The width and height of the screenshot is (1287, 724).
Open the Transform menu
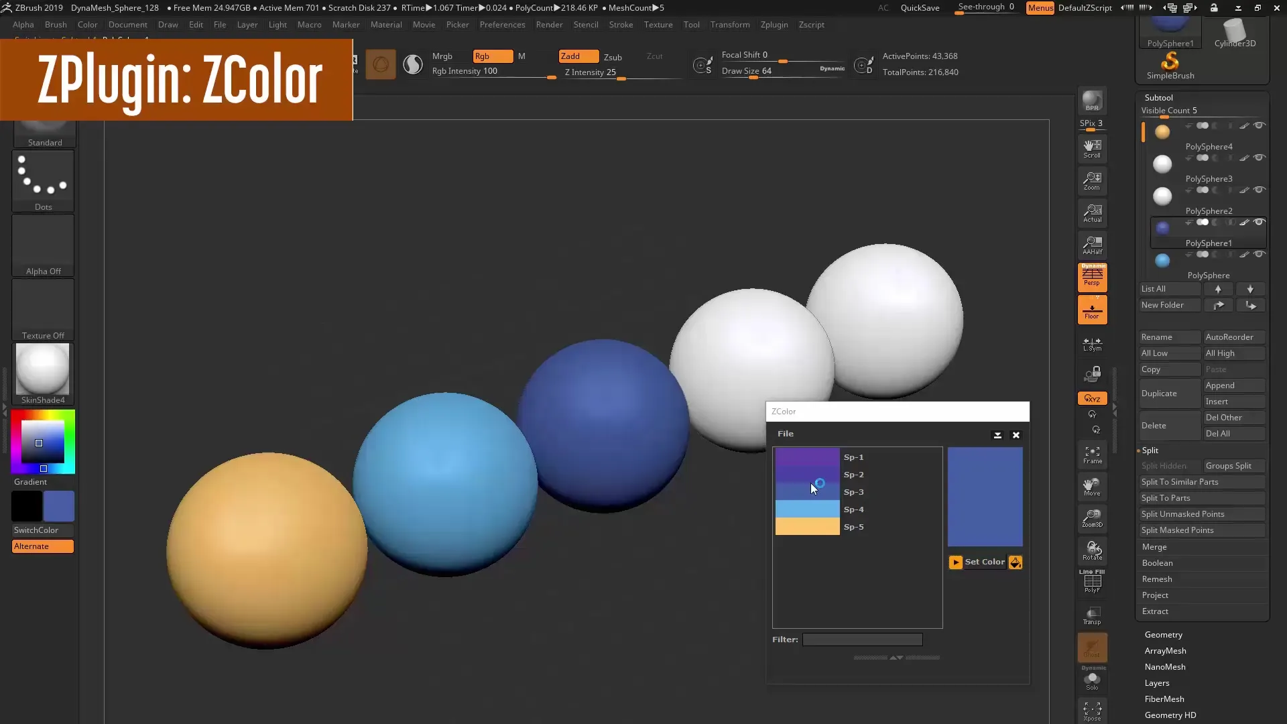click(730, 25)
